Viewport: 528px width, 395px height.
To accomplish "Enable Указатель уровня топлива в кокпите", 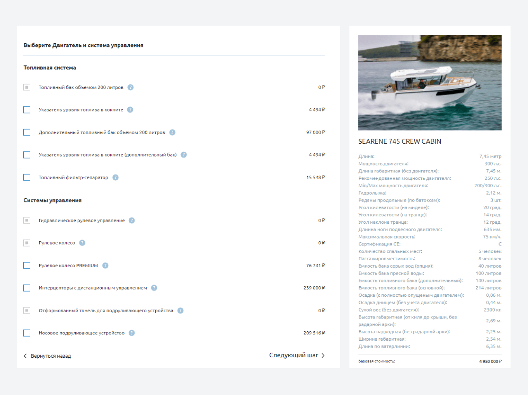I will click(x=26, y=110).
